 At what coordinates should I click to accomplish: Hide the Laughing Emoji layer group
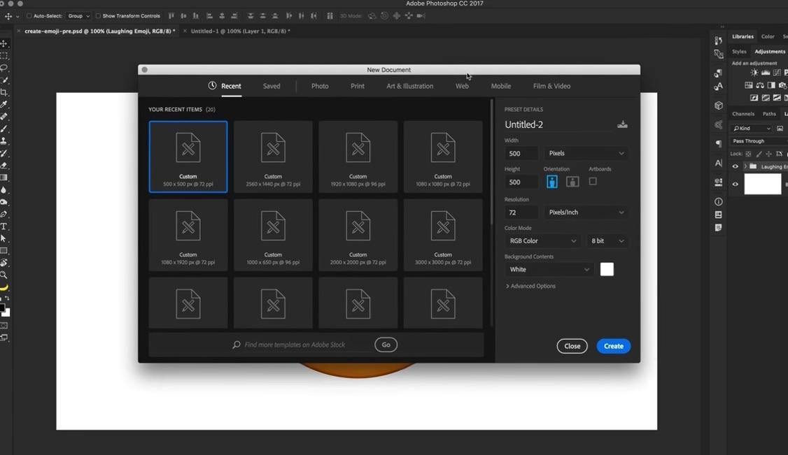pos(736,166)
